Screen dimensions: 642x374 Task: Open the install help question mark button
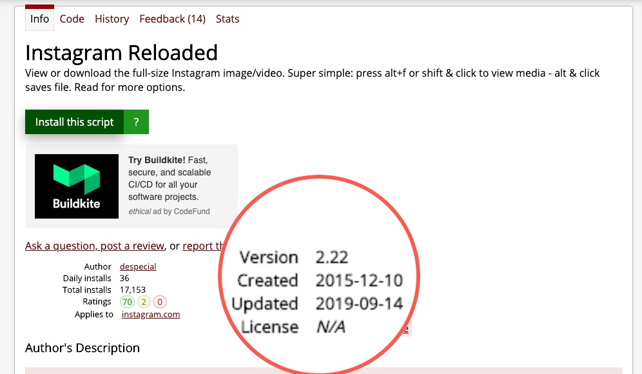pos(137,122)
